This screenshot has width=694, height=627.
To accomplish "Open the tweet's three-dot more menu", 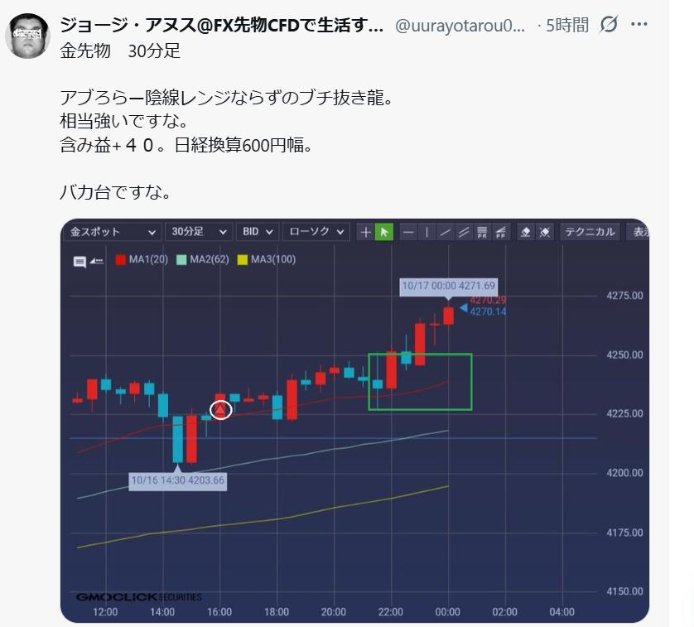I will 639,25.
